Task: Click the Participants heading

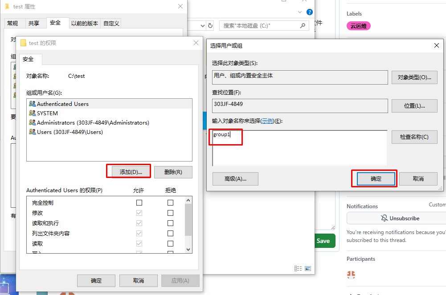Action: tap(360, 259)
